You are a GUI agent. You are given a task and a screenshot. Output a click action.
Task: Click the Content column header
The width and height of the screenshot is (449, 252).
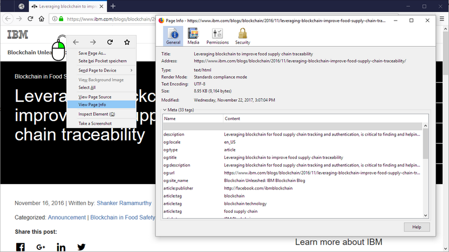tap(326, 118)
